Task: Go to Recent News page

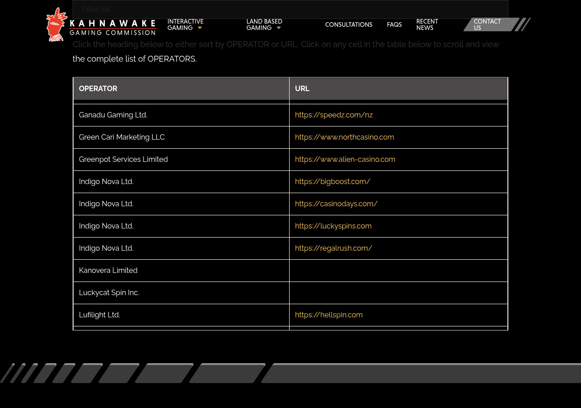Action: 427,24
